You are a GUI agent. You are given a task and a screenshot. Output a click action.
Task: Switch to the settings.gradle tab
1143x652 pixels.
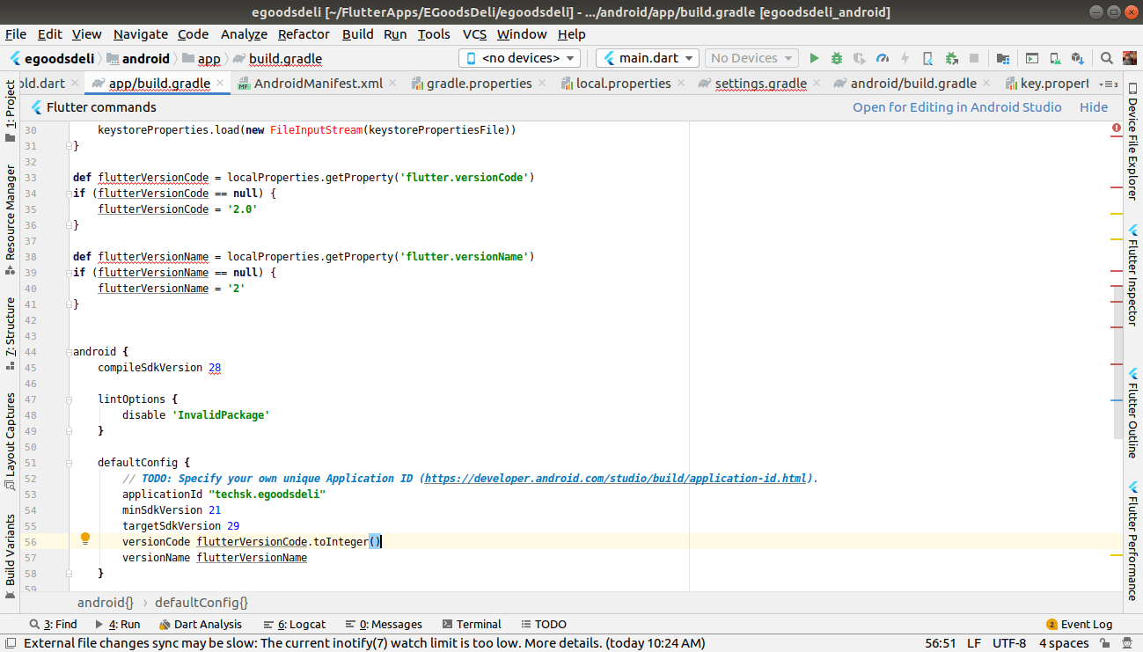pyautogui.click(x=761, y=84)
